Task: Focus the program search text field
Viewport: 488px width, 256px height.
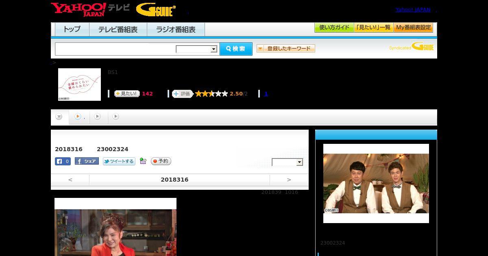Action: click(115, 49)
